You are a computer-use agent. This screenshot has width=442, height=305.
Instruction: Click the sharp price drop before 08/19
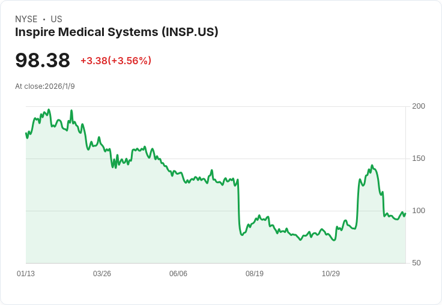(x=239, y=207)
